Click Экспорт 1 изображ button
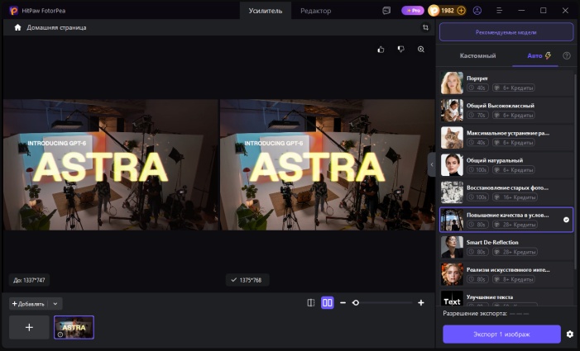Screen dimensions: 580x351 click(x=501, y=334)
